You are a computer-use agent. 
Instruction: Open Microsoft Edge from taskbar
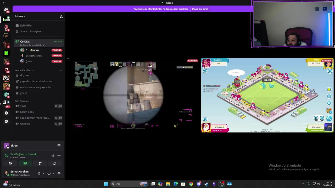click(176, 184)
